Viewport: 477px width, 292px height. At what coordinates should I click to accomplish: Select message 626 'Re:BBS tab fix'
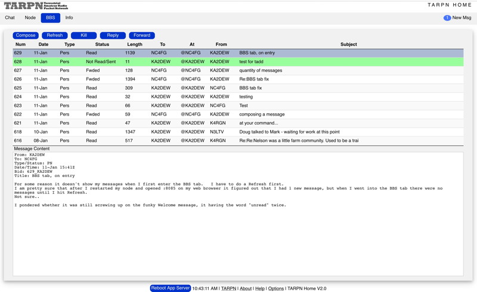coord(238,79)
